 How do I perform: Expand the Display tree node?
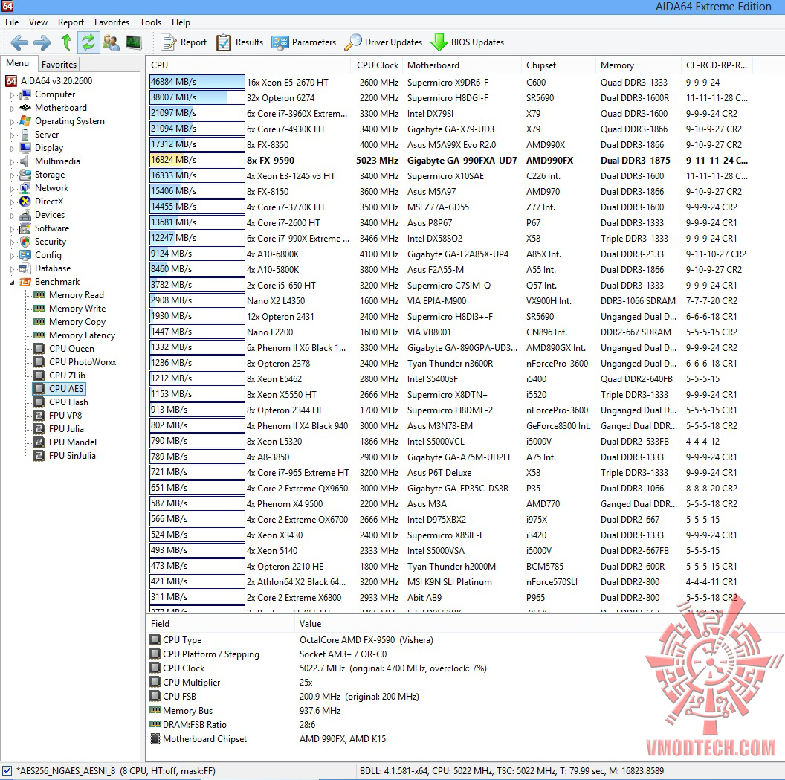12,148
